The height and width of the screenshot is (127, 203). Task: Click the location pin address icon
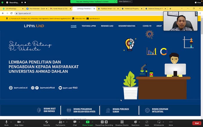[7, 19]
